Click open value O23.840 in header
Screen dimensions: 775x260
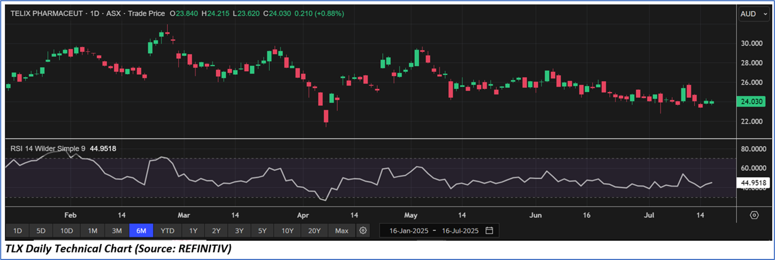click(183, 13)
